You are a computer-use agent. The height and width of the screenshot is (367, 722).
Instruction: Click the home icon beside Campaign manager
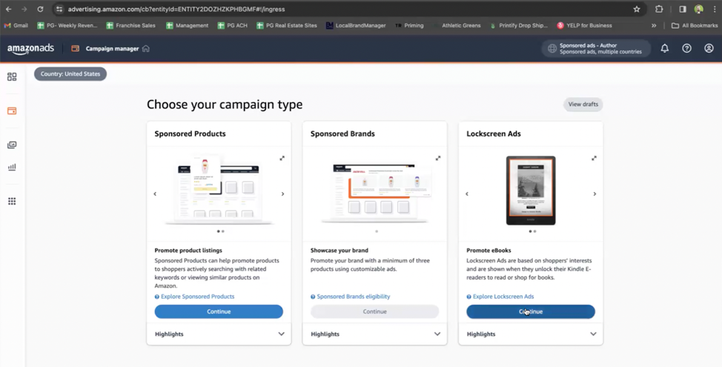(x=146, y=48)
